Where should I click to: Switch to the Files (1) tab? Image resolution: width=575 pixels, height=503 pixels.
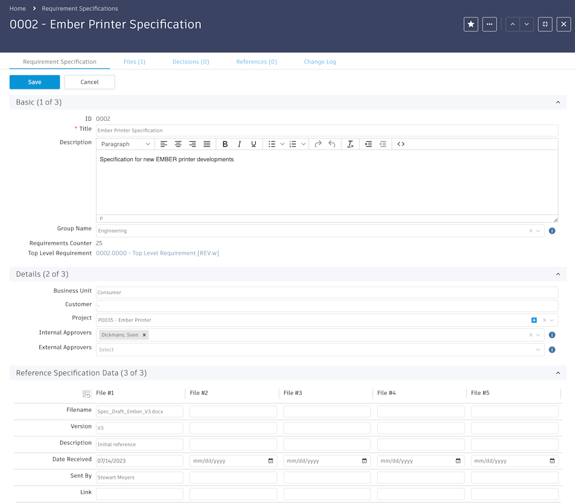click(x=134, y=62)
